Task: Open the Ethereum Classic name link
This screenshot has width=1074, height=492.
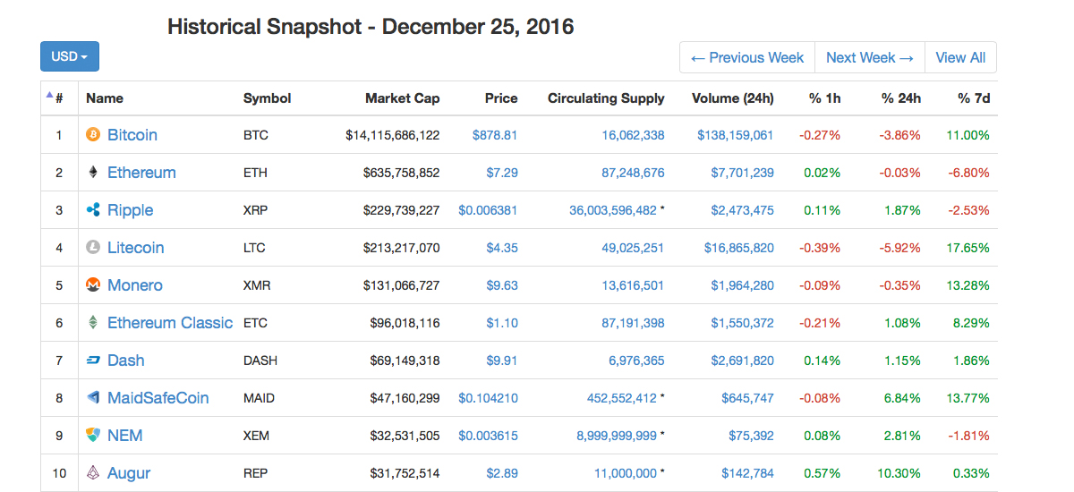Action: tap(170, 323)
